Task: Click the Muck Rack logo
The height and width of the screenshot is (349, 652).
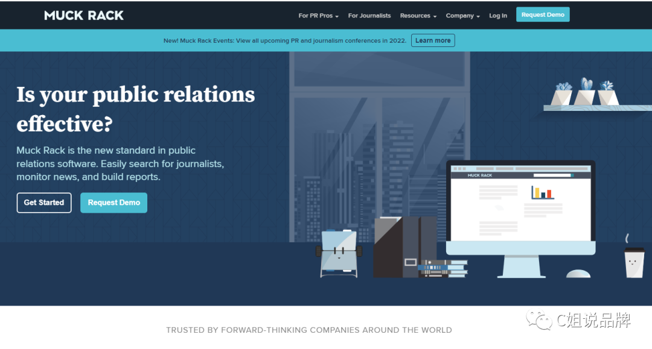Action: pos(84,15)
